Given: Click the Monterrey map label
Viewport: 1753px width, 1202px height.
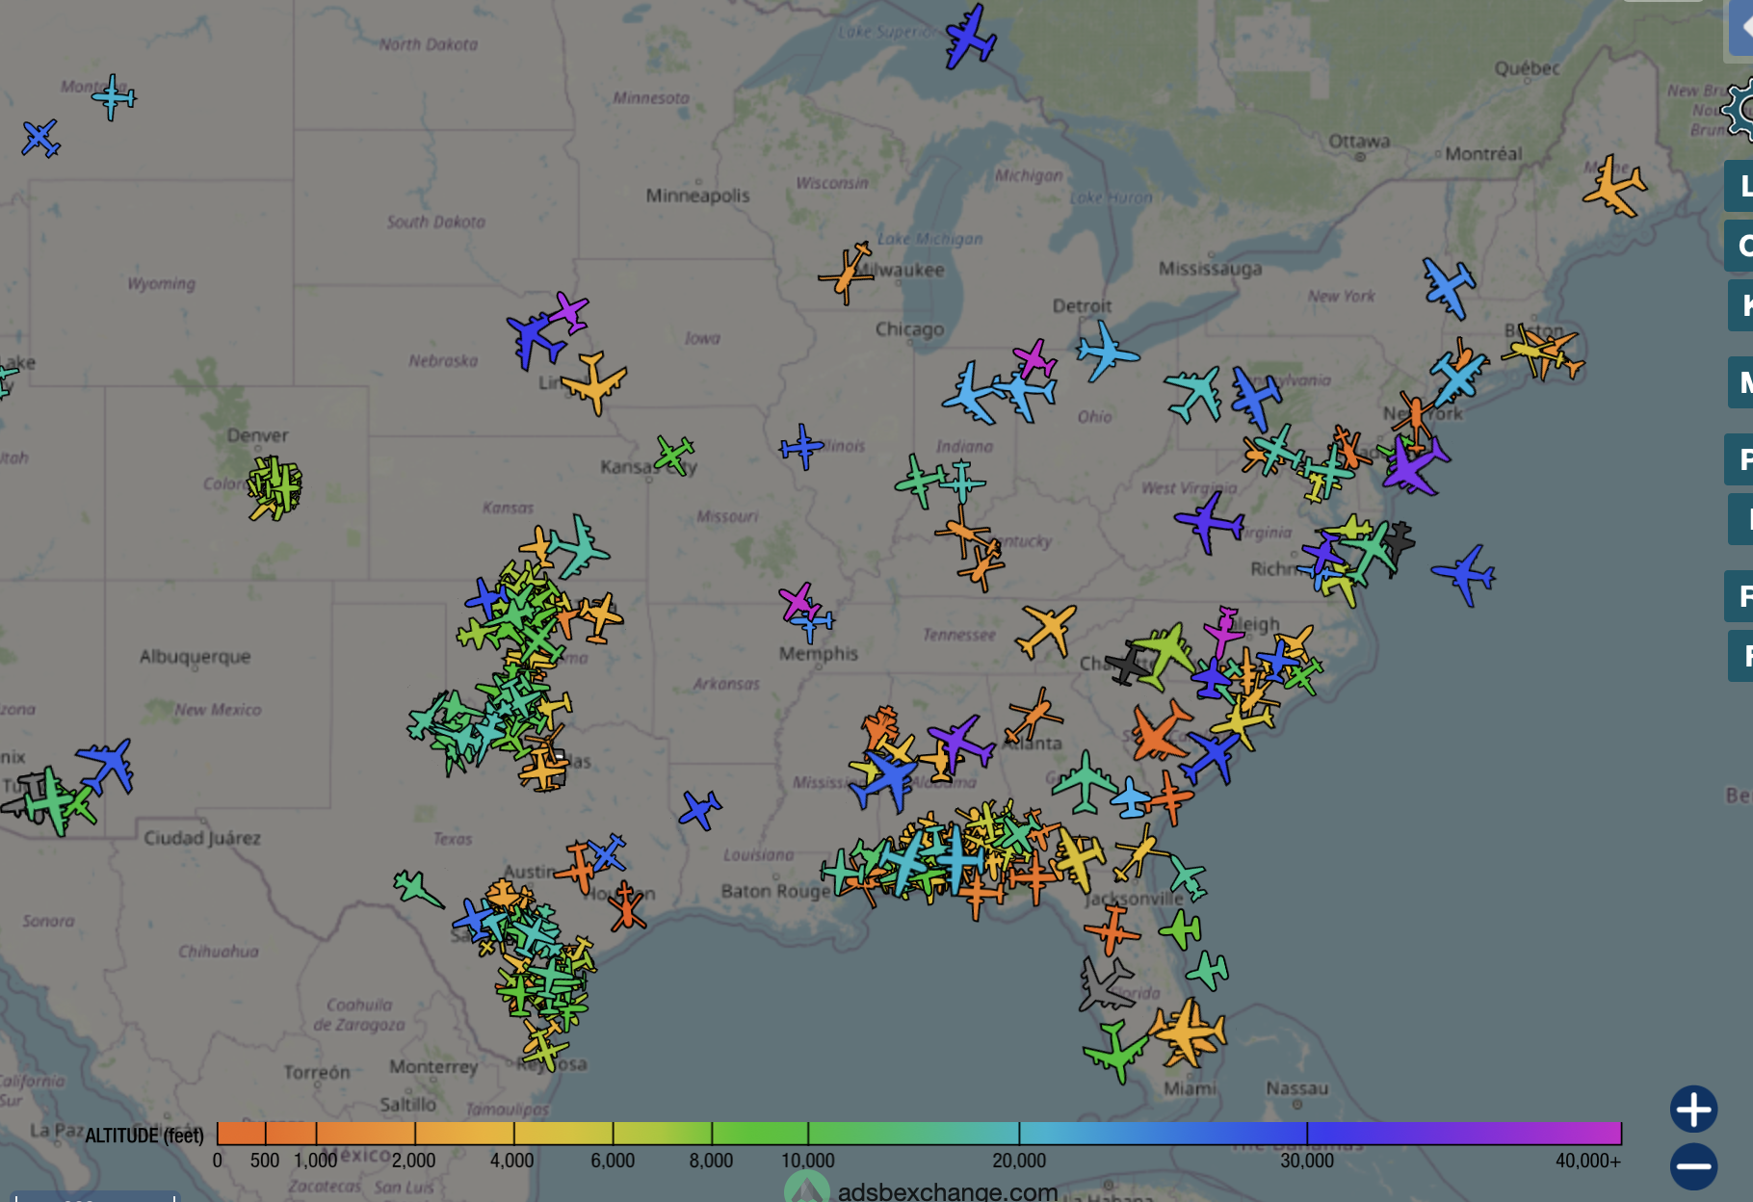Looking at the screenshot, I should click(x=433, y=1066).
